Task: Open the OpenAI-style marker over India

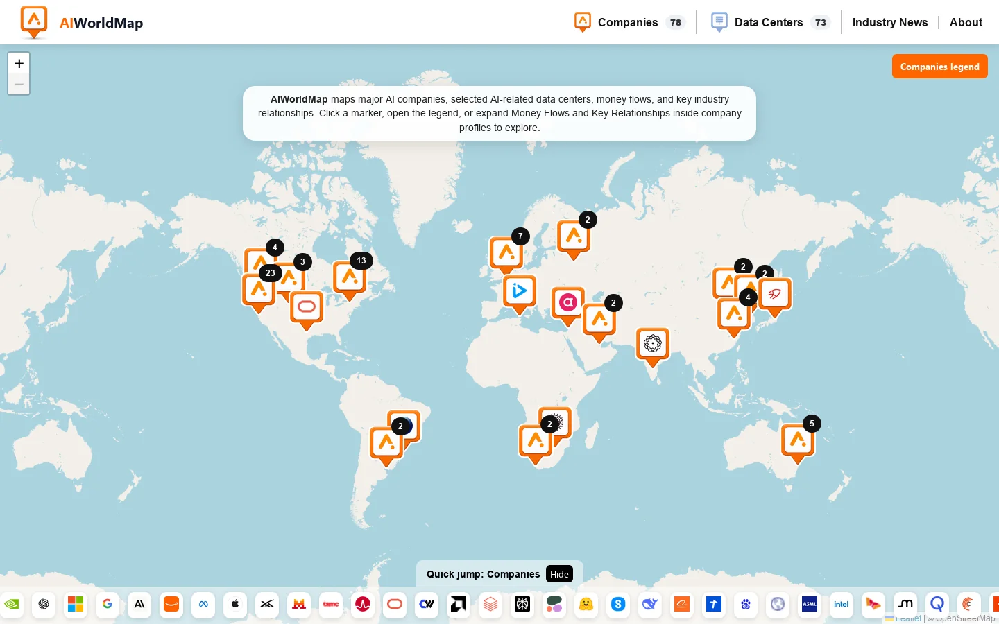Action: click(x=653, y=346)
